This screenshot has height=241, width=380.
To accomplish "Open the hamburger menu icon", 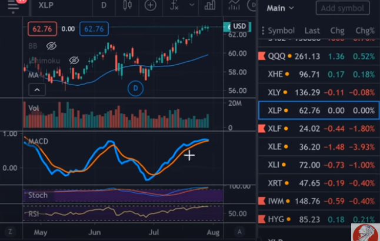I will click(13, 6).
